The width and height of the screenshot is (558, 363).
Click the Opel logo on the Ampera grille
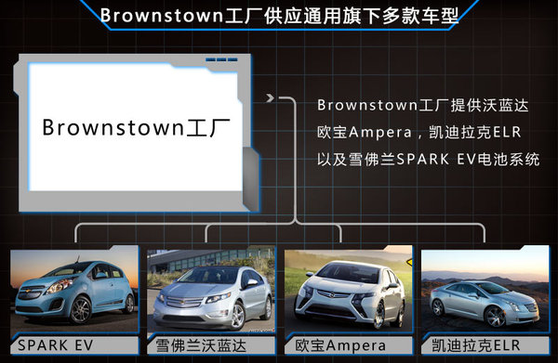[333, 293]
